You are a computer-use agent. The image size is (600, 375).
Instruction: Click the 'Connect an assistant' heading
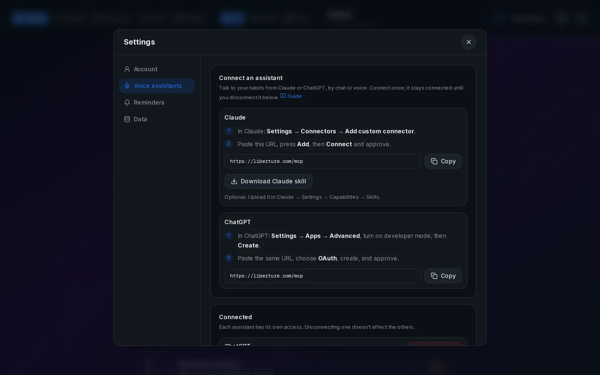pos(250,78)
